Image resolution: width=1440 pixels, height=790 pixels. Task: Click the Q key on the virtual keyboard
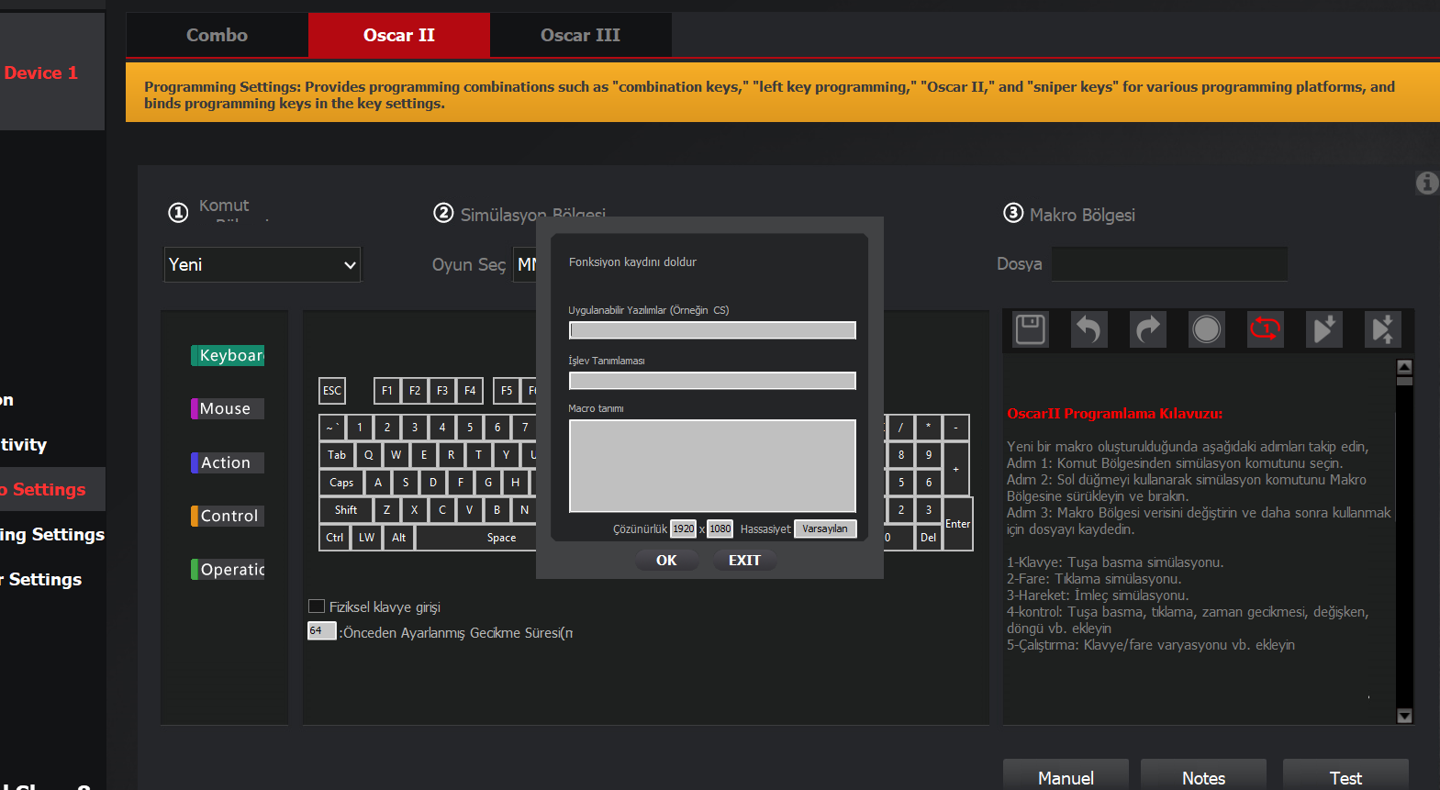click(369, 455)
